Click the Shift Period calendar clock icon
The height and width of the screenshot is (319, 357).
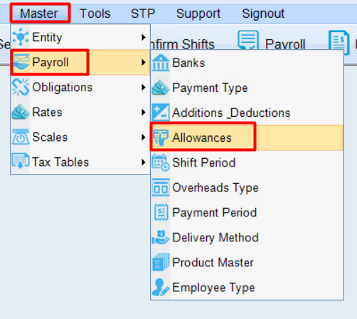click(161, 162)
